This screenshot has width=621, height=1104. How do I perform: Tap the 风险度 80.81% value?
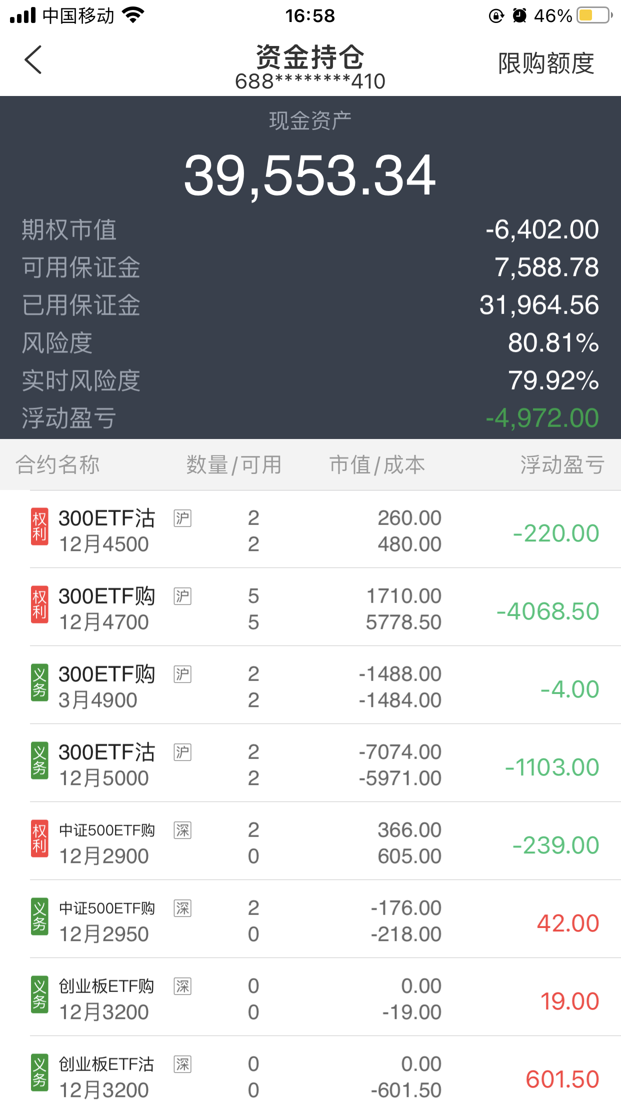pyautogui.click(x=553, y=343)
